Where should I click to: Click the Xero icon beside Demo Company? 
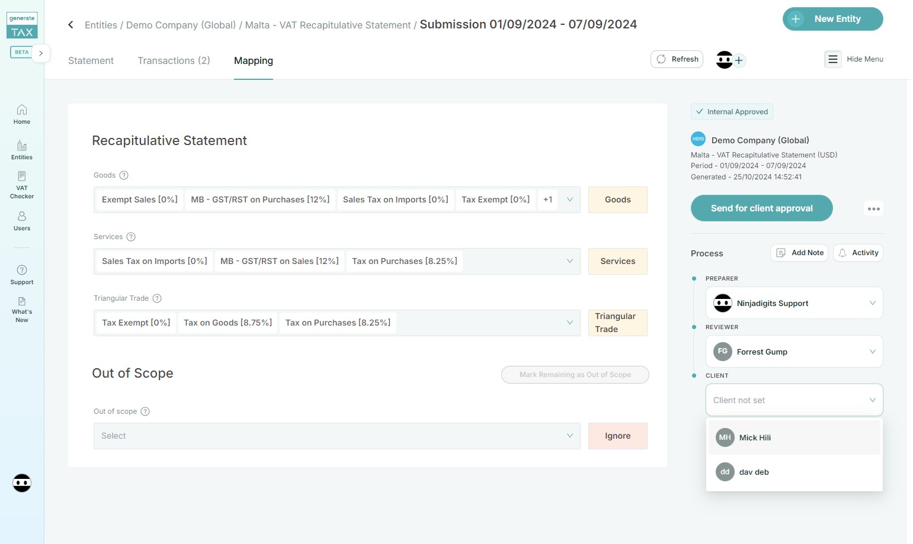coord(698,139)
